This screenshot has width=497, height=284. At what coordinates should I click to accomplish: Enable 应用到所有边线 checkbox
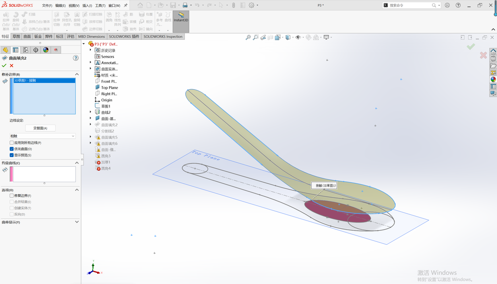12,143
